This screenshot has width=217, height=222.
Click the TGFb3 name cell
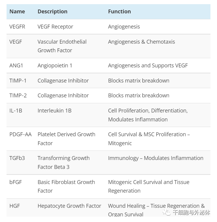(17, 158)
